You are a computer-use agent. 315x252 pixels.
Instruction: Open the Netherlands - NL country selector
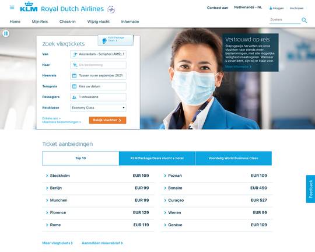pyautogui.click(x=248, y=8)
